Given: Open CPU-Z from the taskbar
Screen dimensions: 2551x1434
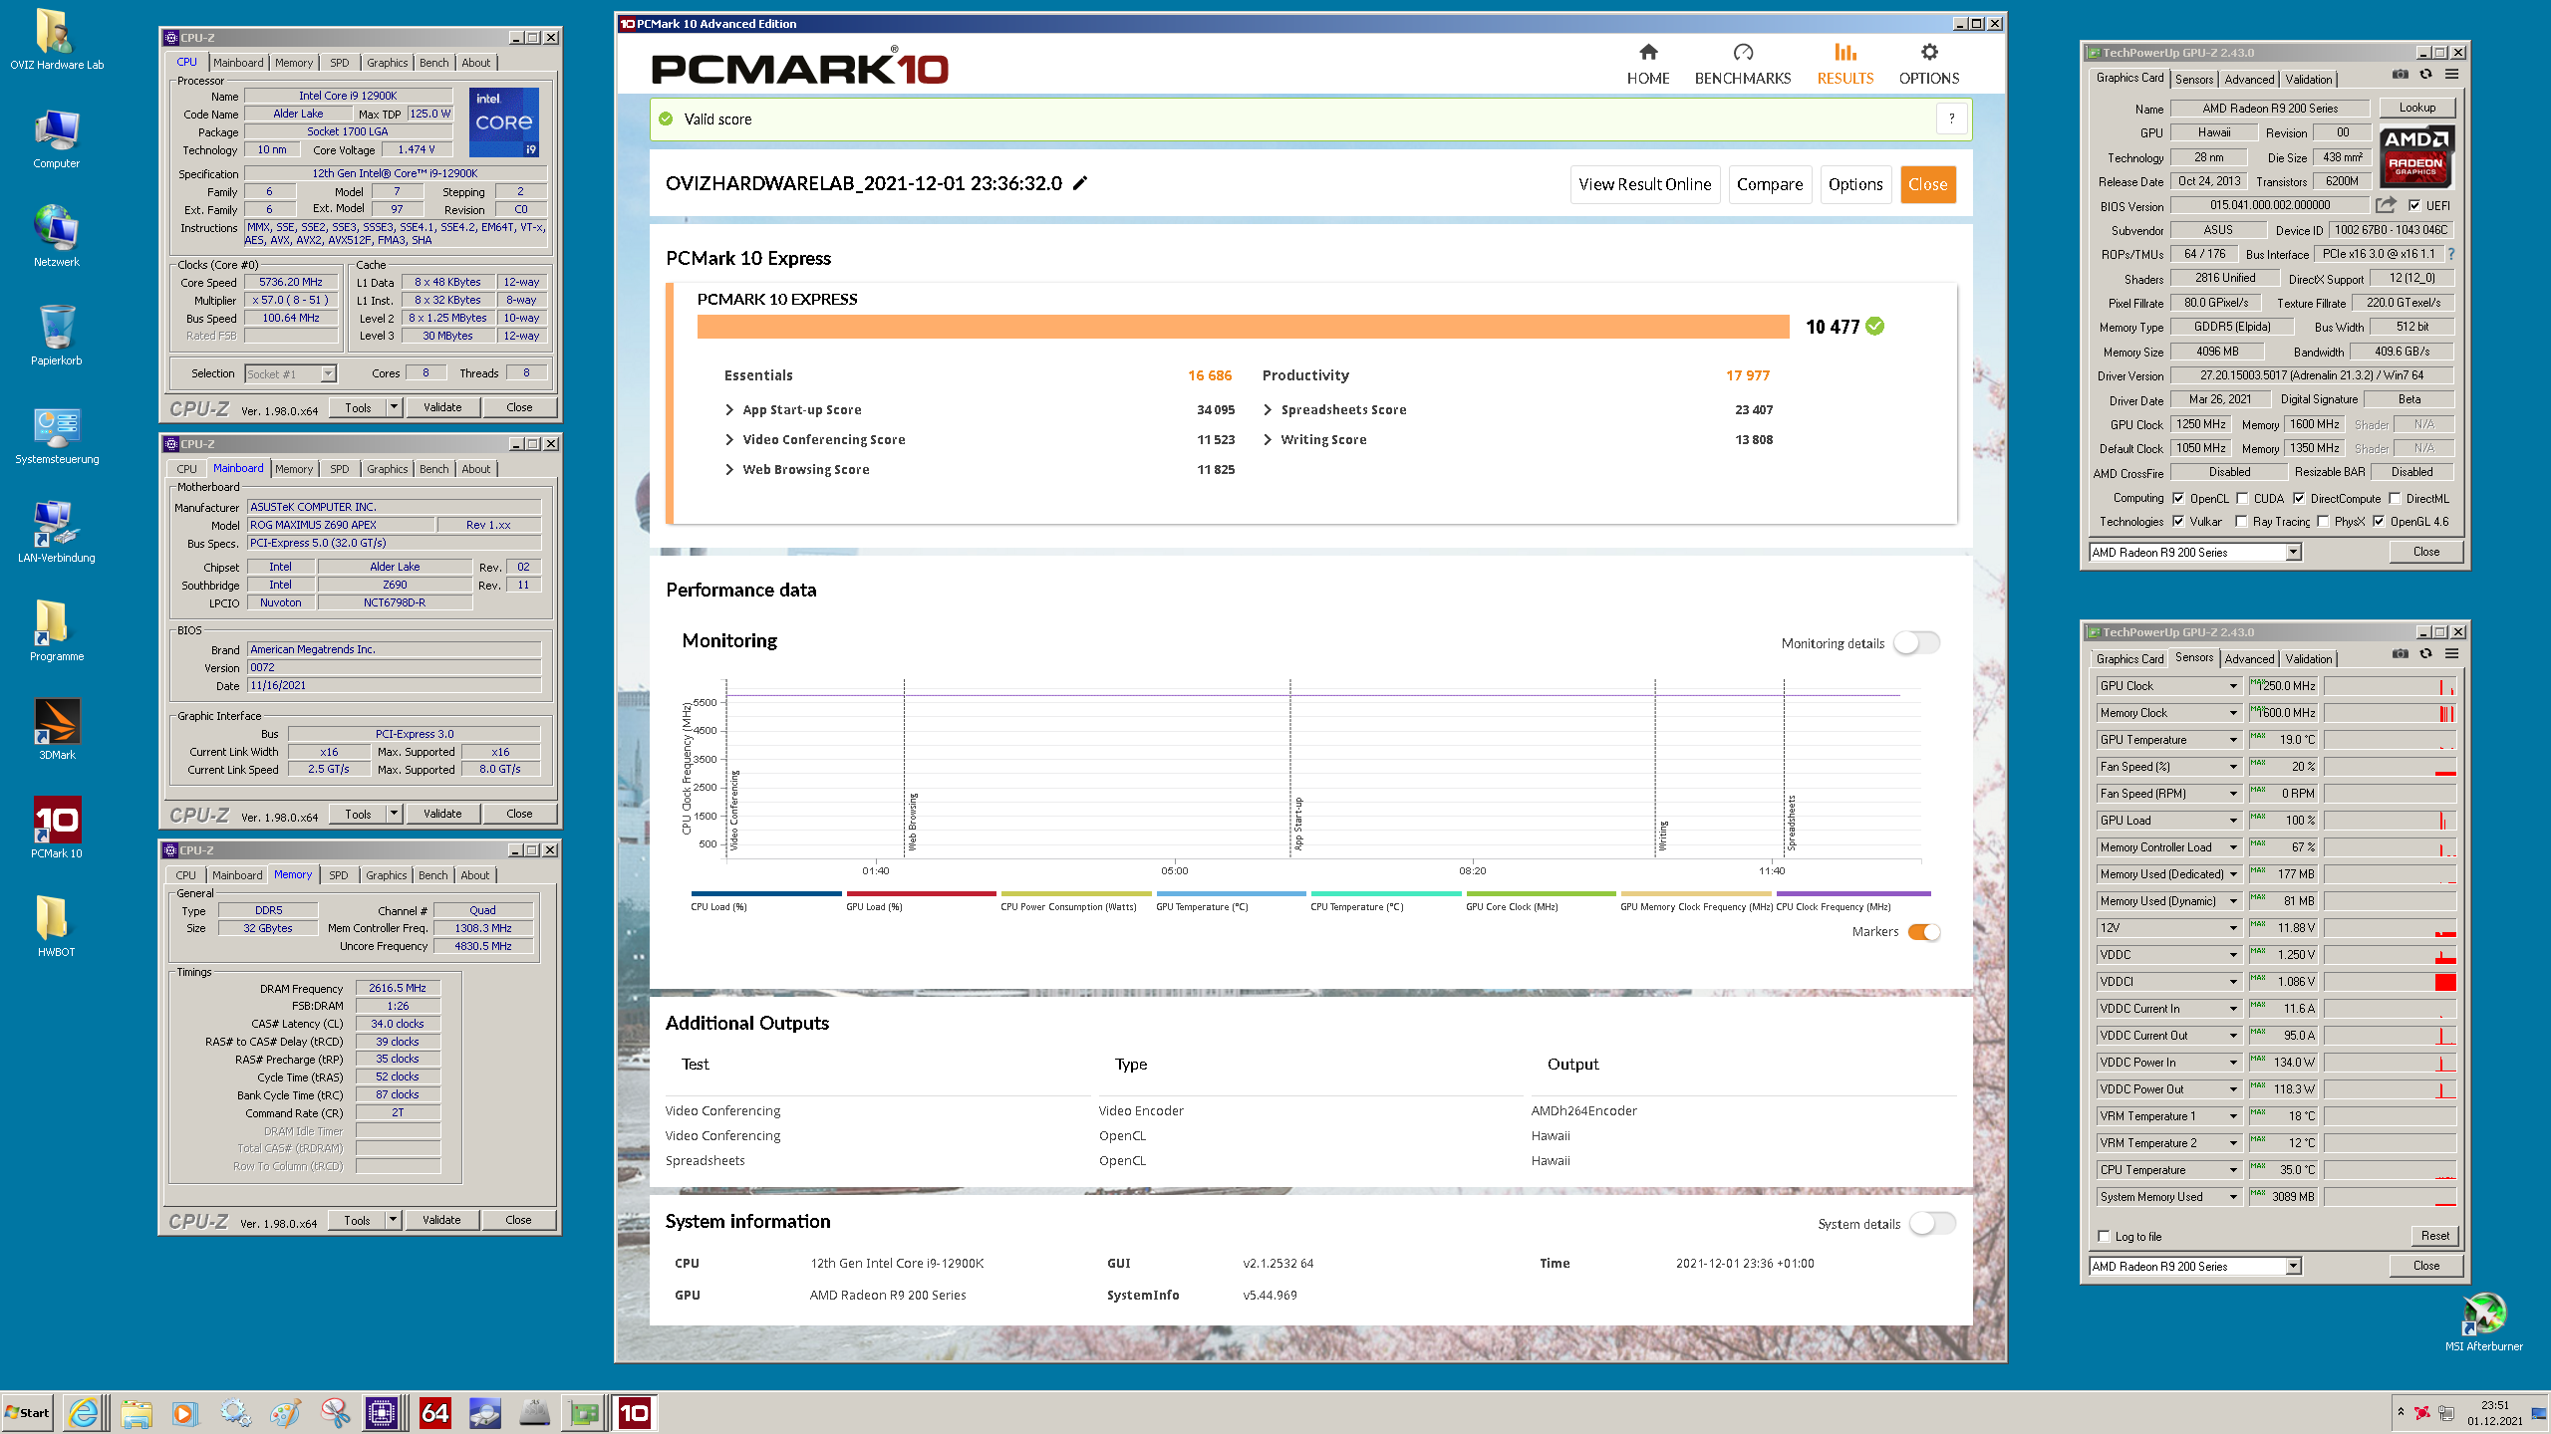Looking at the screenshot, I should [383, 1412].
